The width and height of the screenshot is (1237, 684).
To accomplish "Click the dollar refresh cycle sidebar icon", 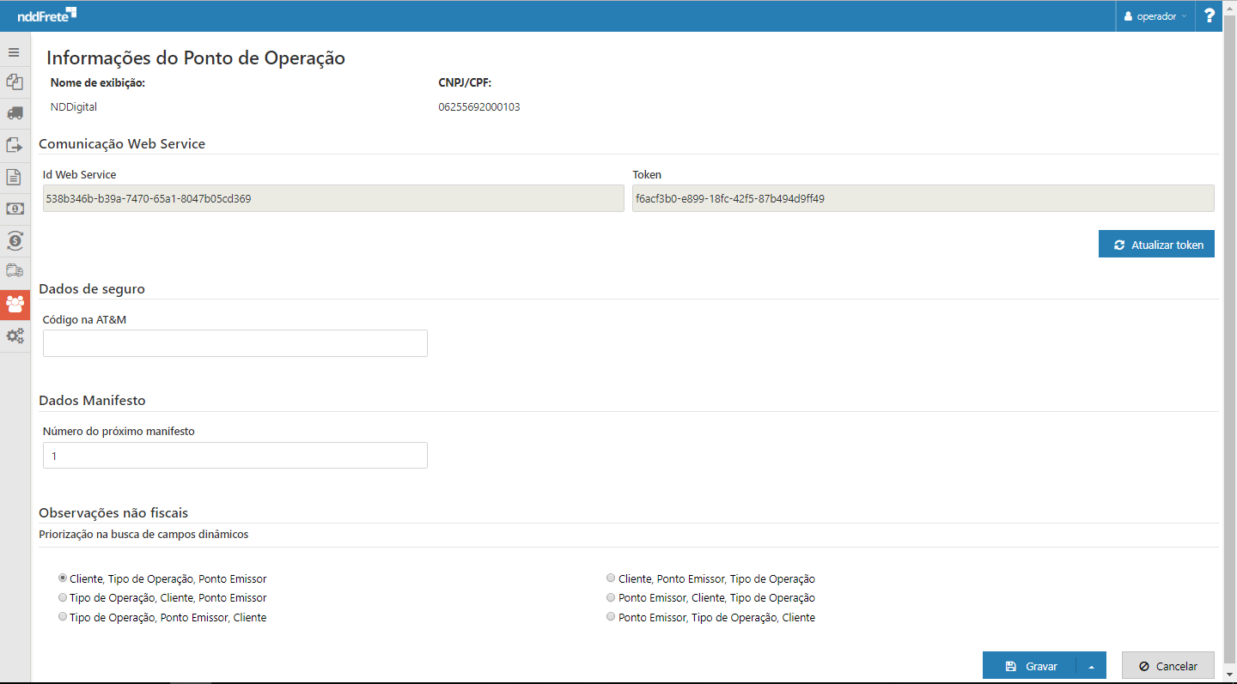I will tap(15, 240).
